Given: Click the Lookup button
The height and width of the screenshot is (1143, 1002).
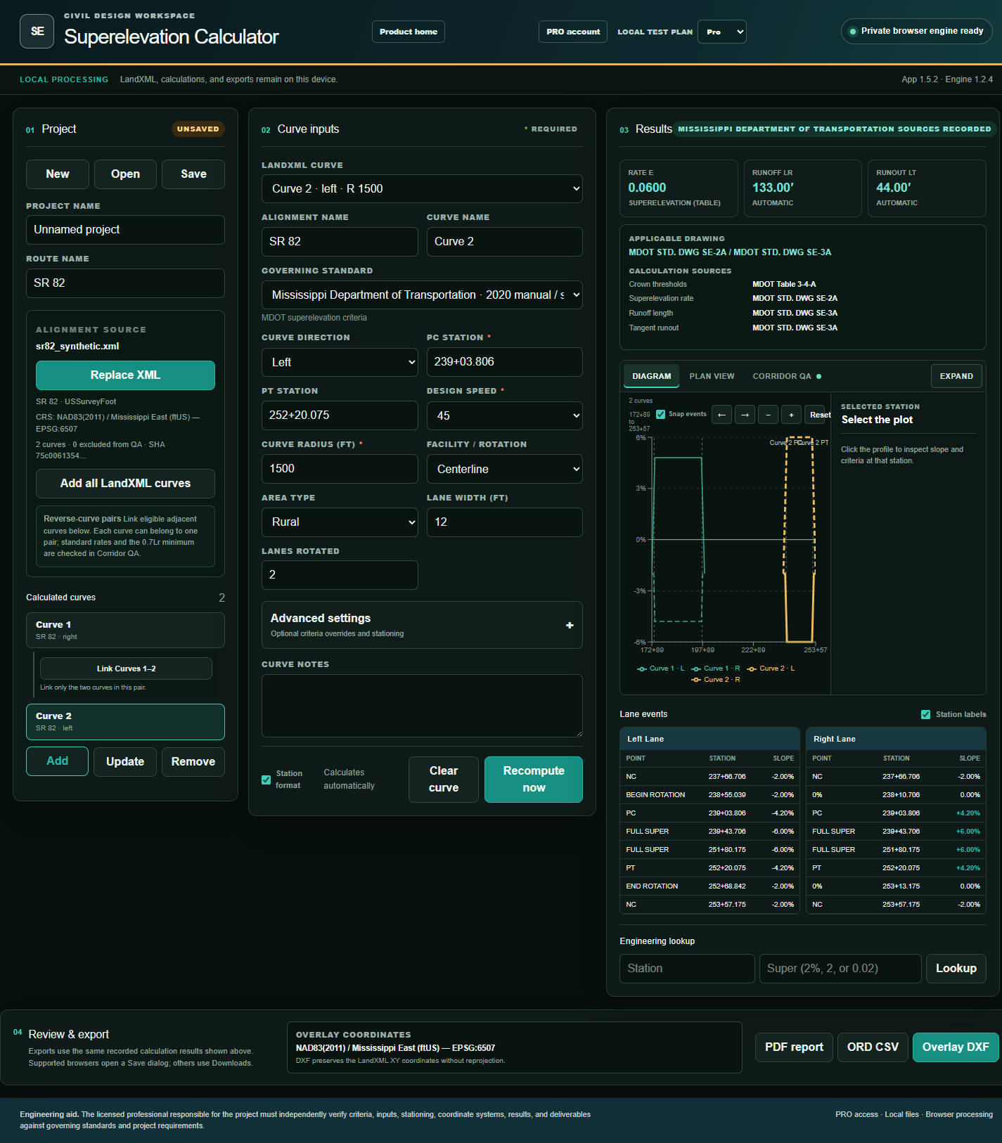Looking at the screenshot, I should (956, 969).
